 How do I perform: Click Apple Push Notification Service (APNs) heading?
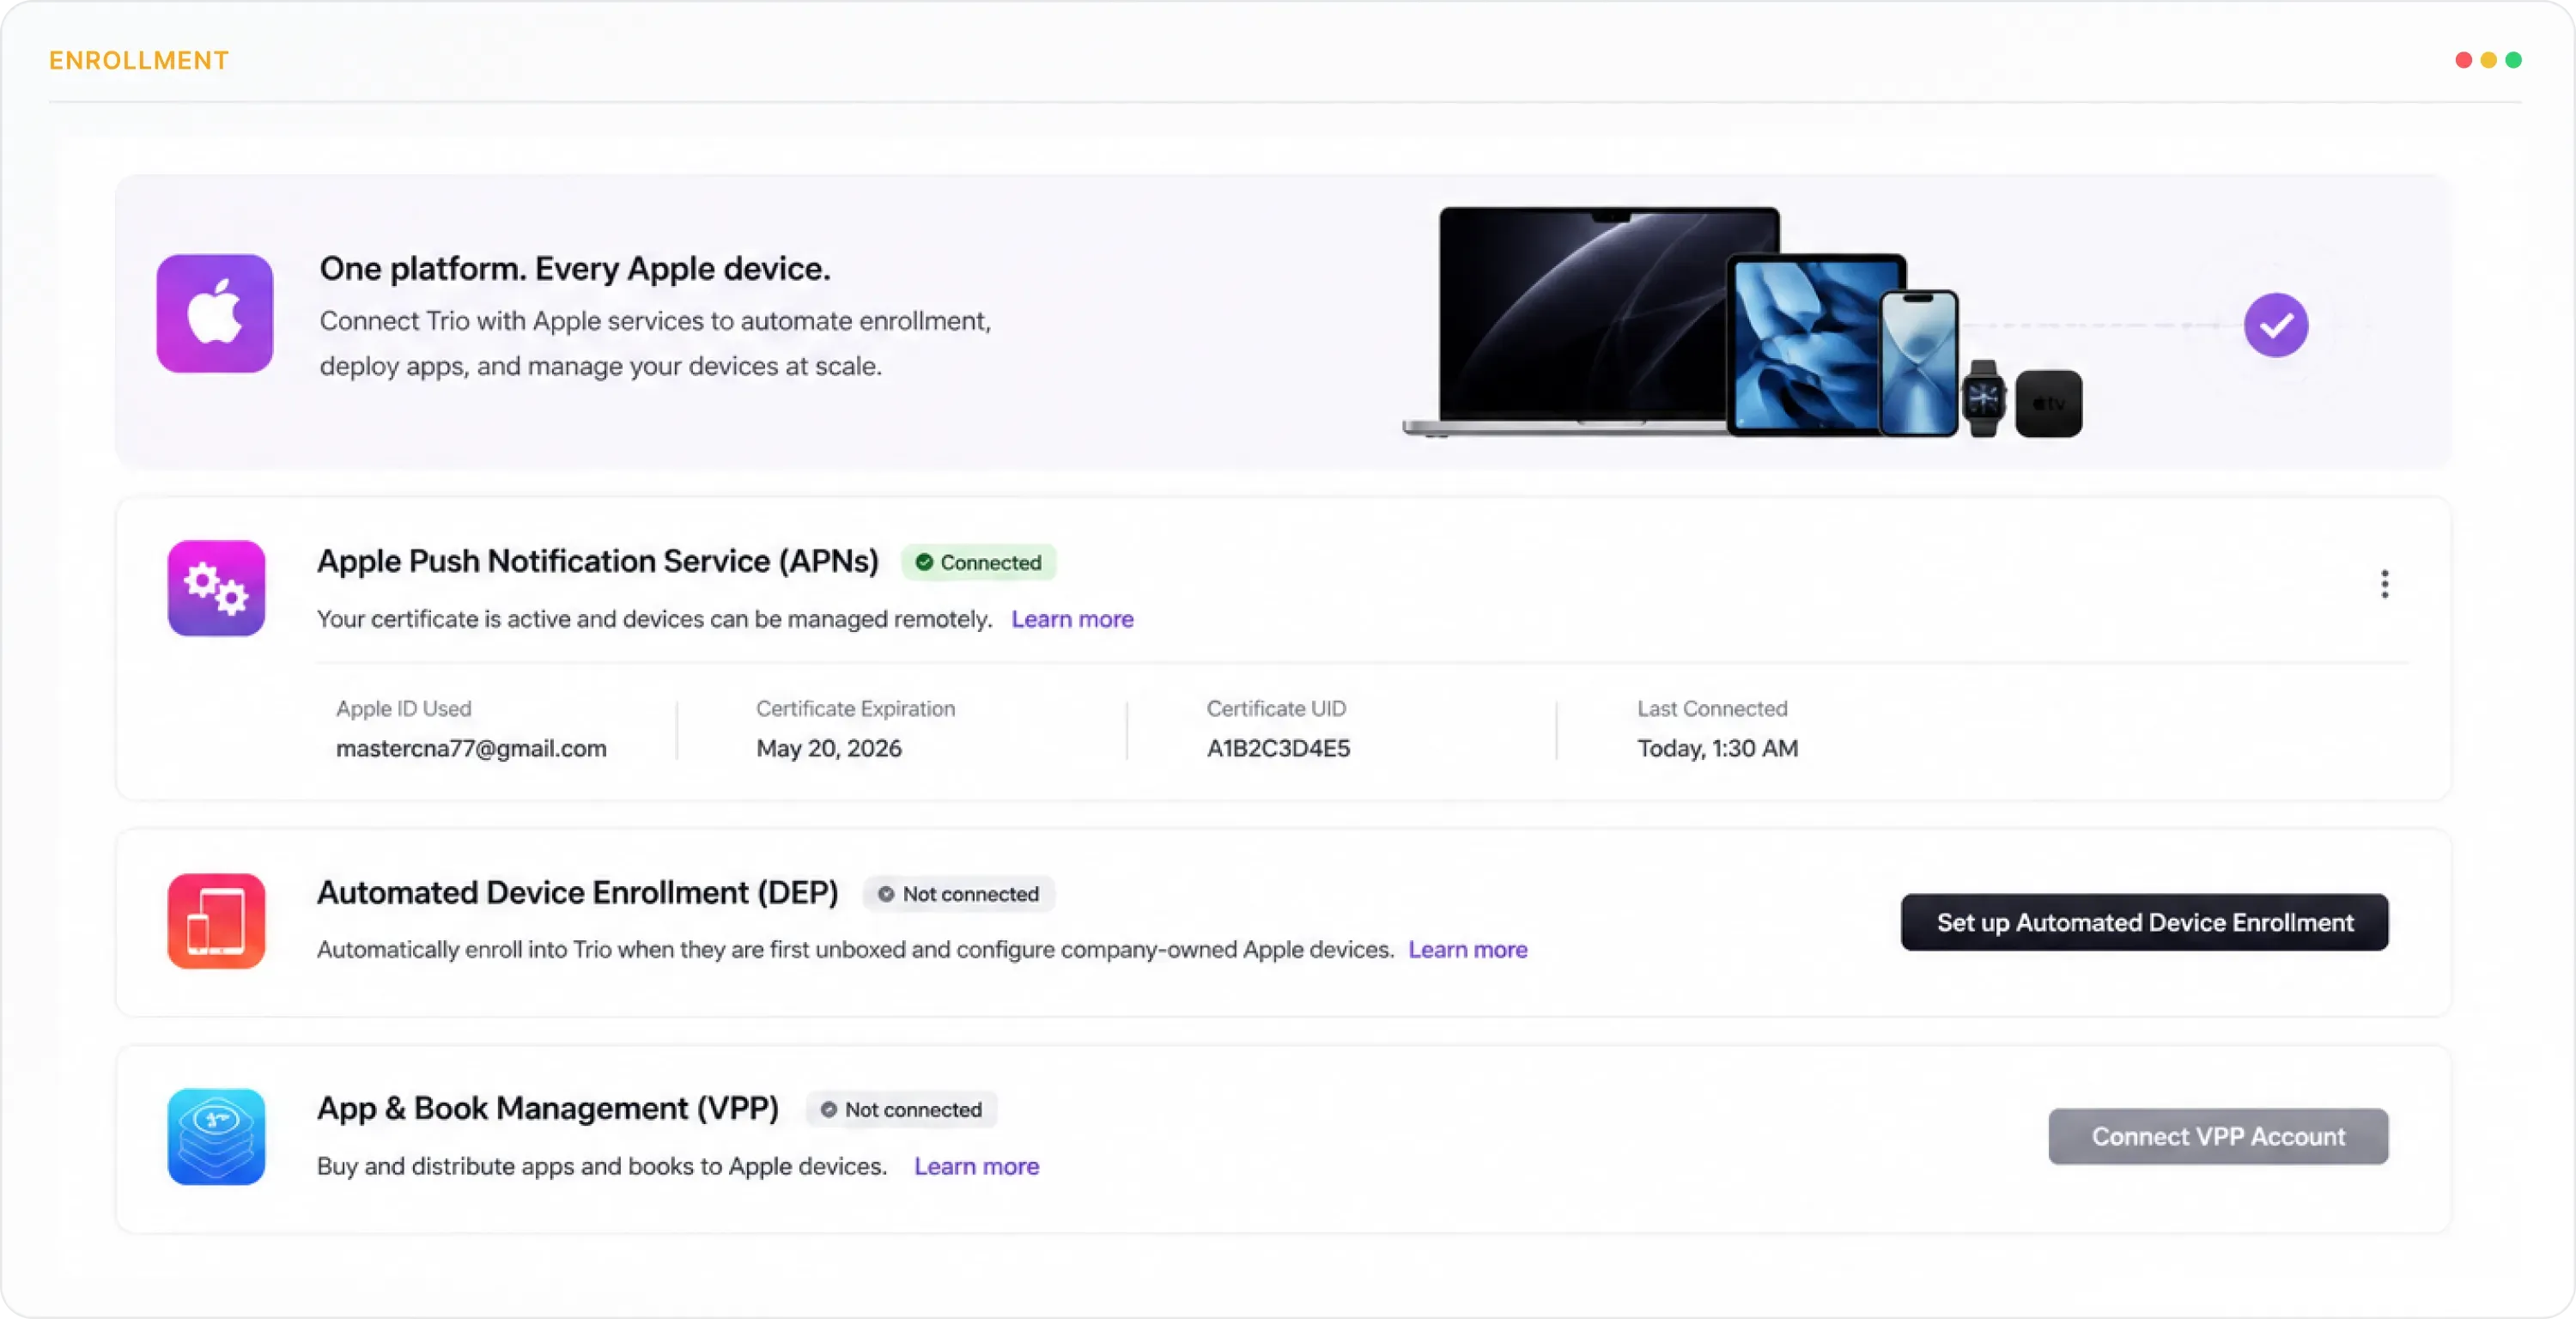598,561
